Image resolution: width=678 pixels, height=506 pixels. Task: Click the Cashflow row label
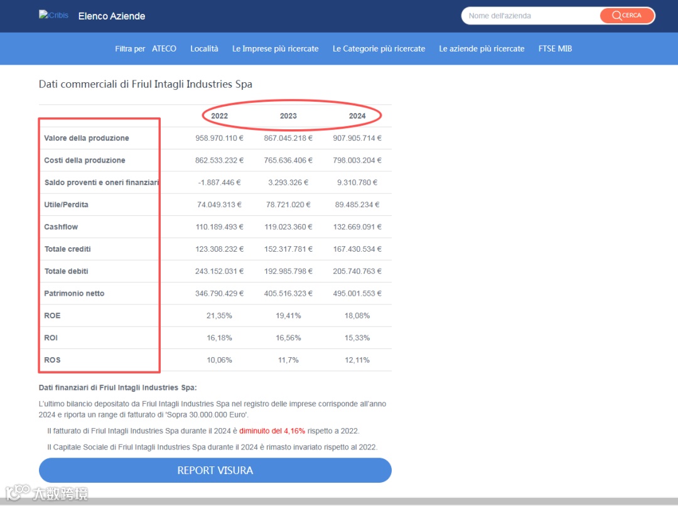pyautogui.click(x=61, y=227)
